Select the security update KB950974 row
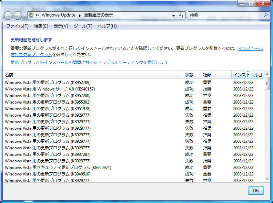Image resolution: width=273 pixels, height=203 pixels. pyautogui.click(x=134, y=167)
